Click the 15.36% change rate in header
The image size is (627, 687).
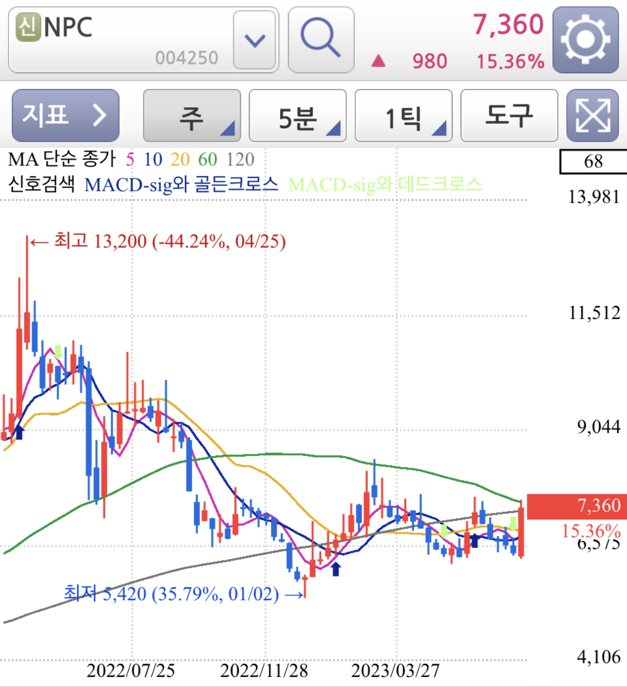pos(511,62)
